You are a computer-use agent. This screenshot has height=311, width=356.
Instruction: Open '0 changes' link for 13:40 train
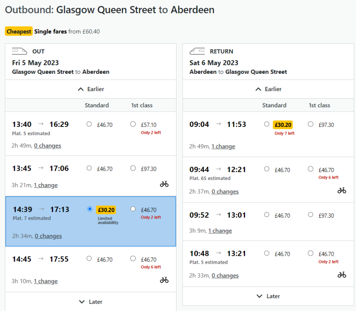tap(47, 146)
